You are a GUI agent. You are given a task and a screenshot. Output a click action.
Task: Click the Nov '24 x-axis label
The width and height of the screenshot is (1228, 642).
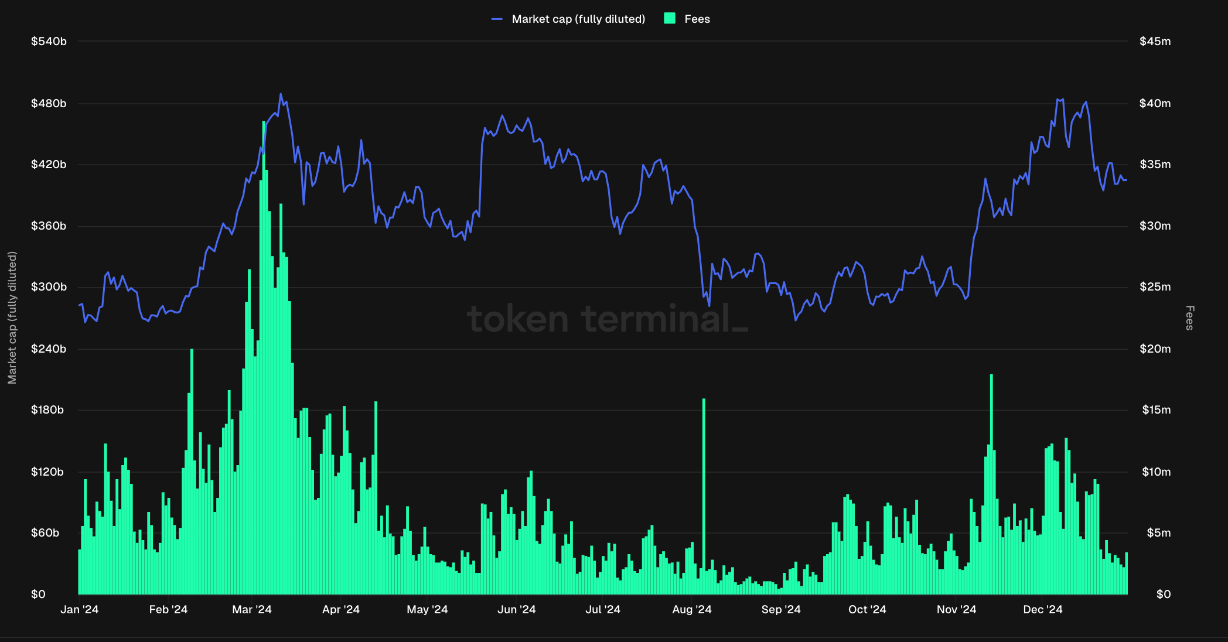tap(956, 609)
